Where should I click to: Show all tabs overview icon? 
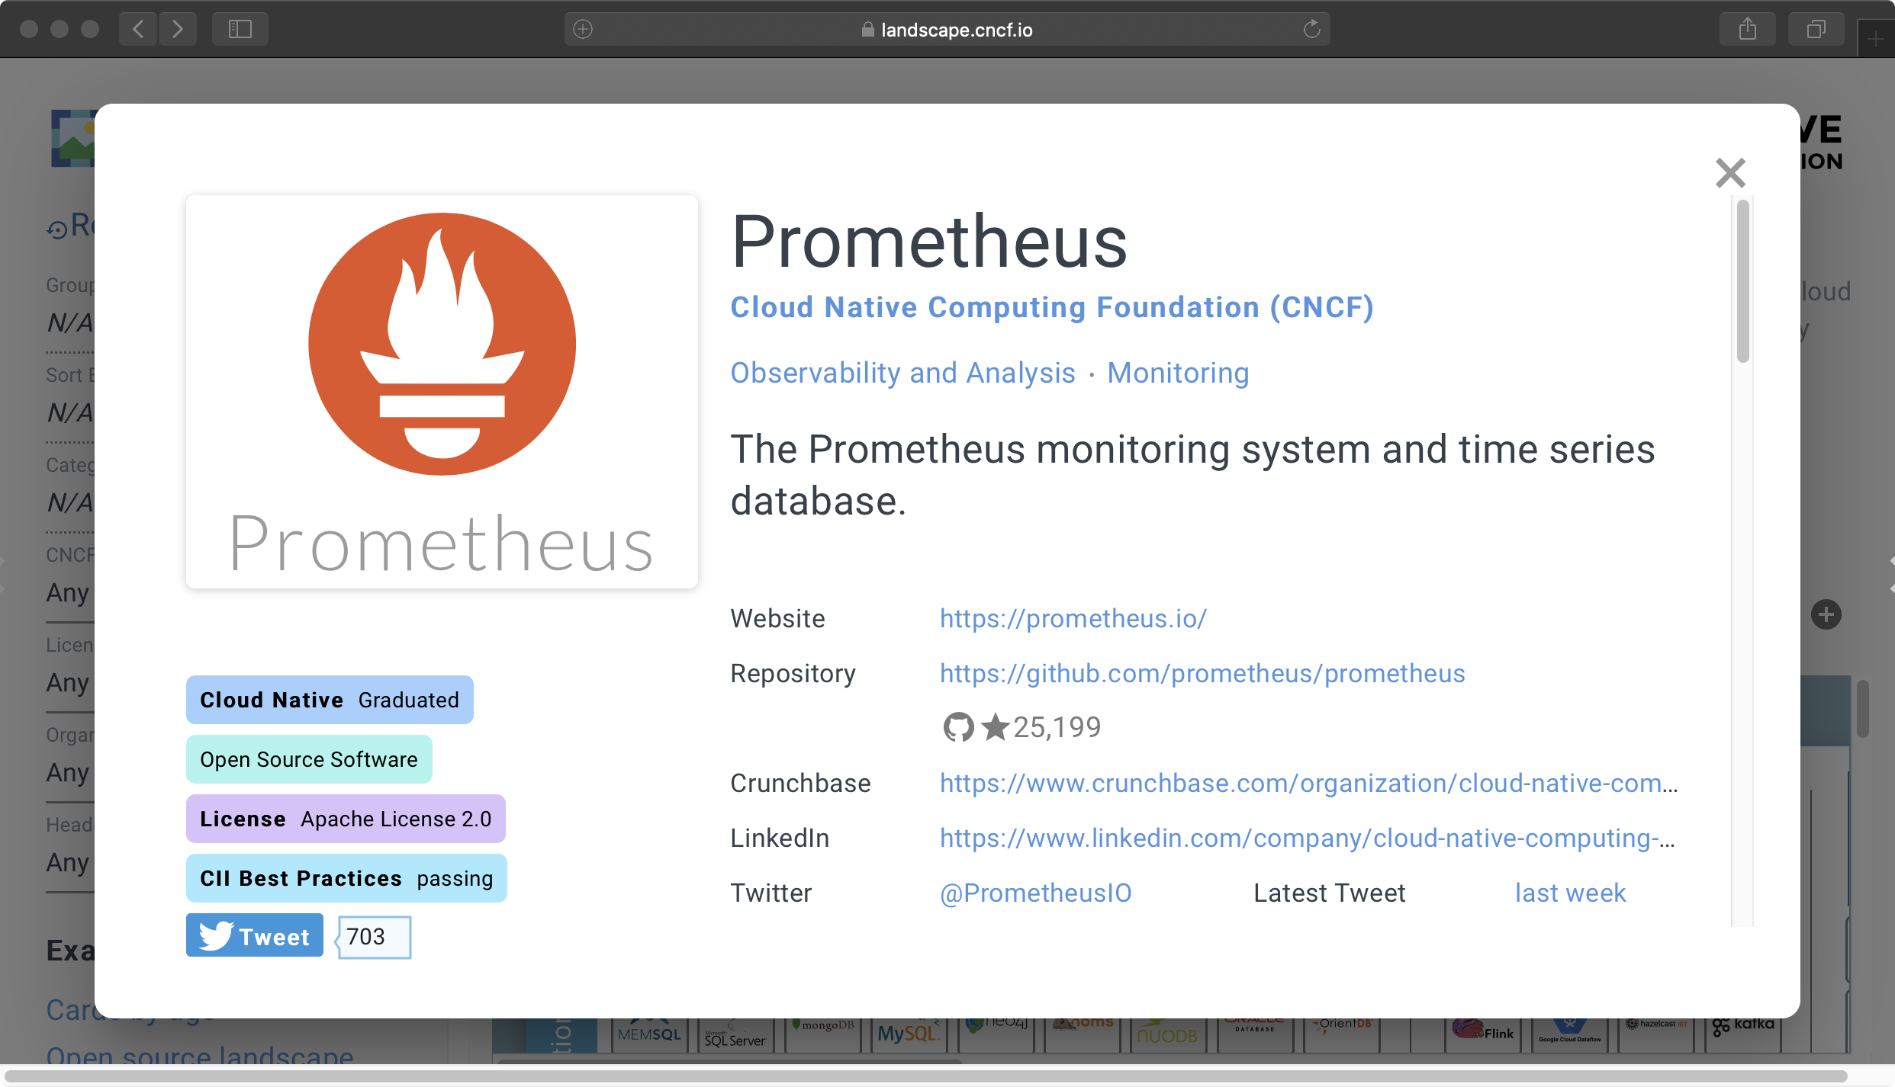pyautogui.click(x=1816, y=29)
